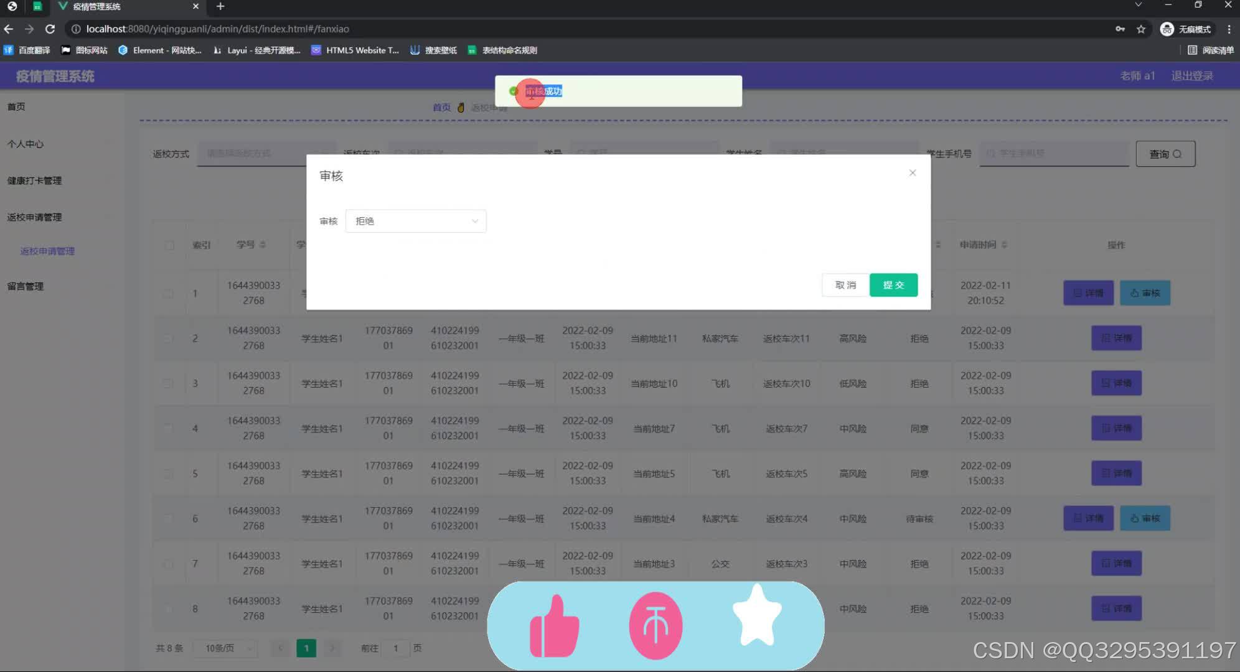Select 返校申请管理 submenu item
Screen dimensions: 1240x672
[47, 251]
